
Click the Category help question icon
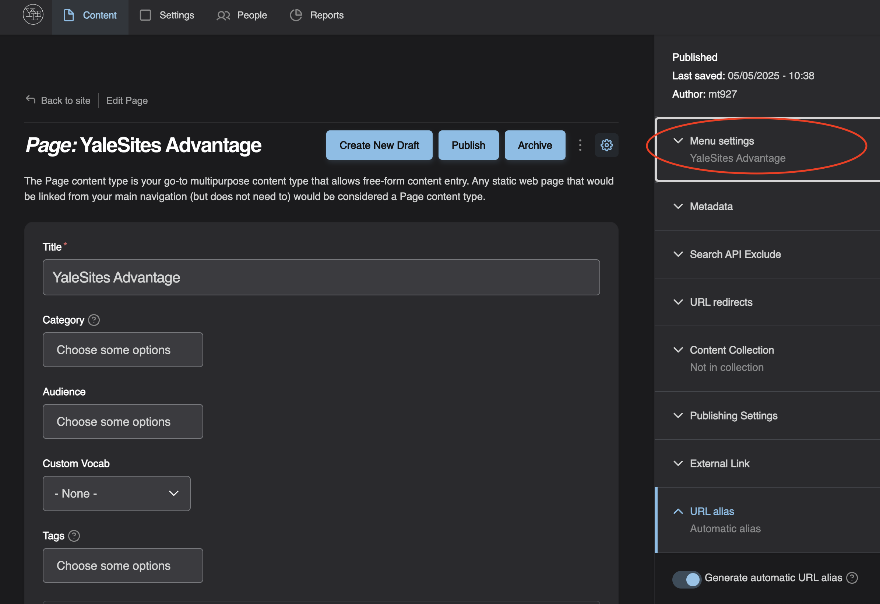point(94,320)
